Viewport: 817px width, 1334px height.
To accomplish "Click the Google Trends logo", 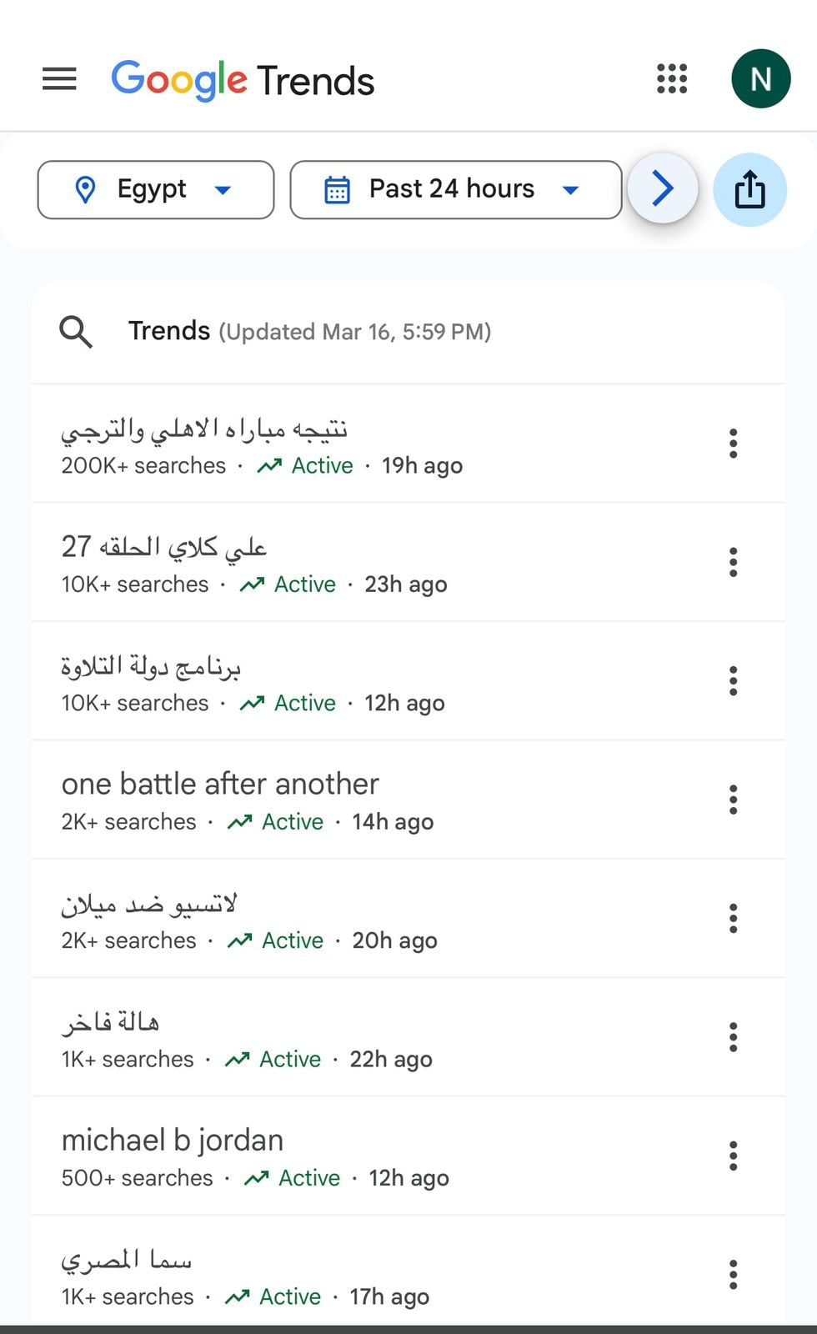I will (x=243, y=80).
